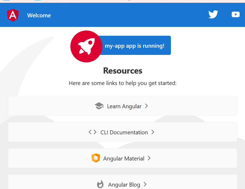The image size is (245, 189).
Task: Click the graduation cap icon beside Learn Angular
Action: pos(99,106)
